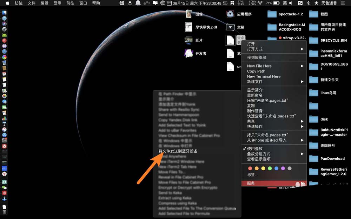Launch Siri from the Dock
The height and width of the screenshot is (219, 351).
tap(4, 24)
